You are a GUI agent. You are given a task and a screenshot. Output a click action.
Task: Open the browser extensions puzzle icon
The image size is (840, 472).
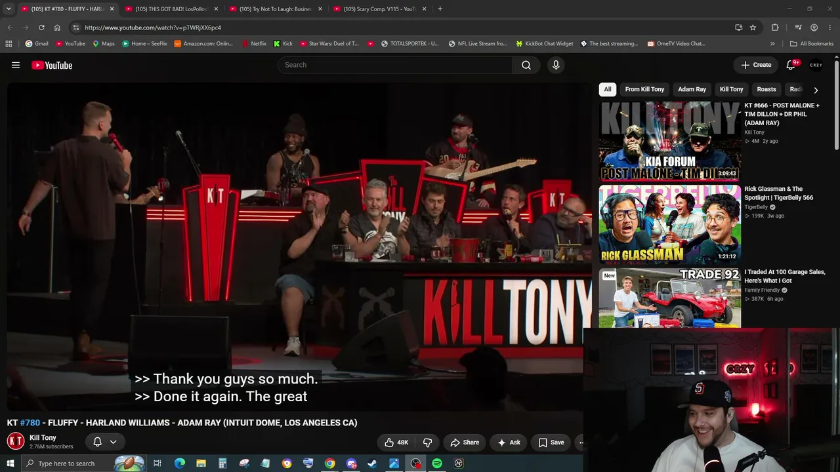coord(775,28)
